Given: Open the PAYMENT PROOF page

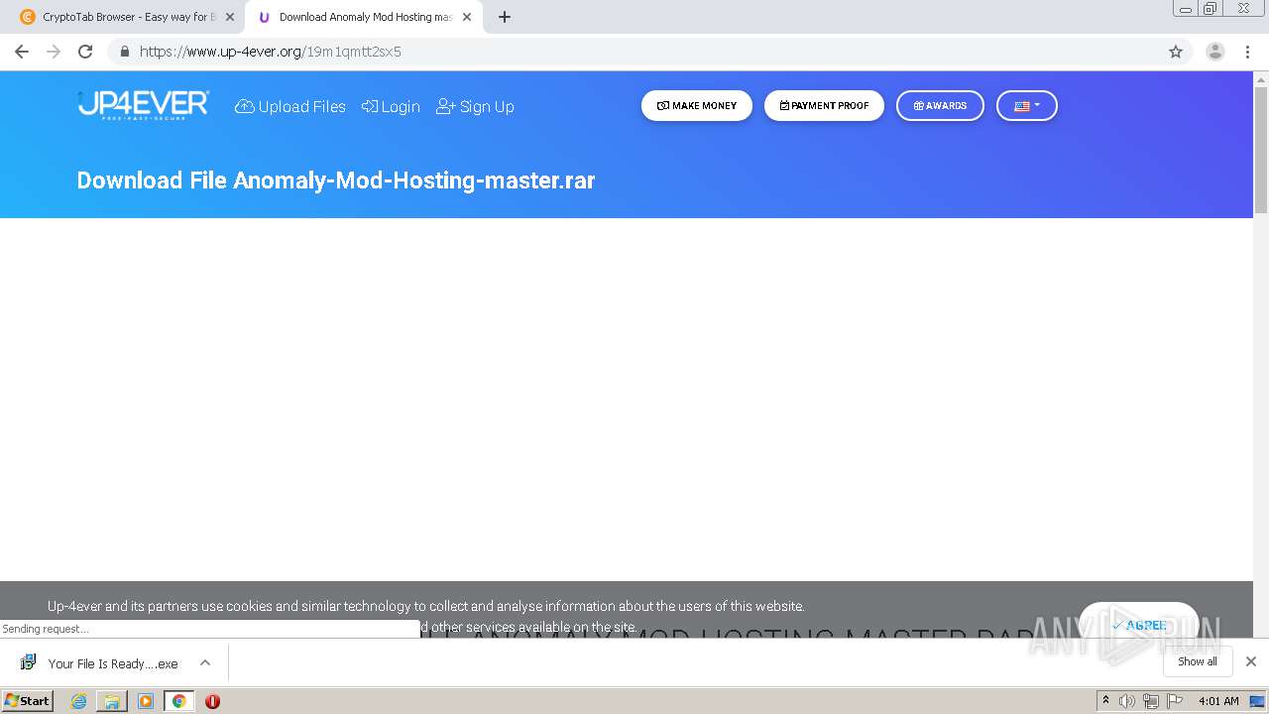Looking at the screenshot, I should (824, 106).
